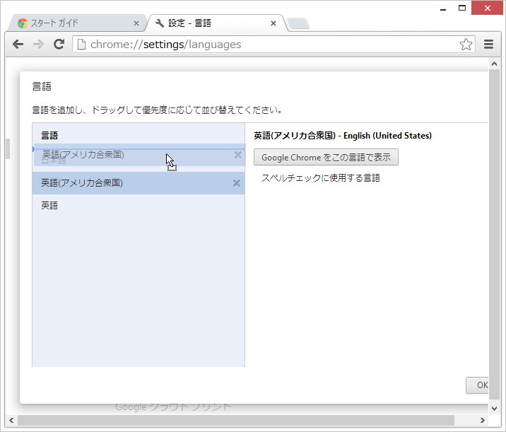
Task: Click Google Chrome をこの言語で表示 button
Action: [x=326, y=157]
